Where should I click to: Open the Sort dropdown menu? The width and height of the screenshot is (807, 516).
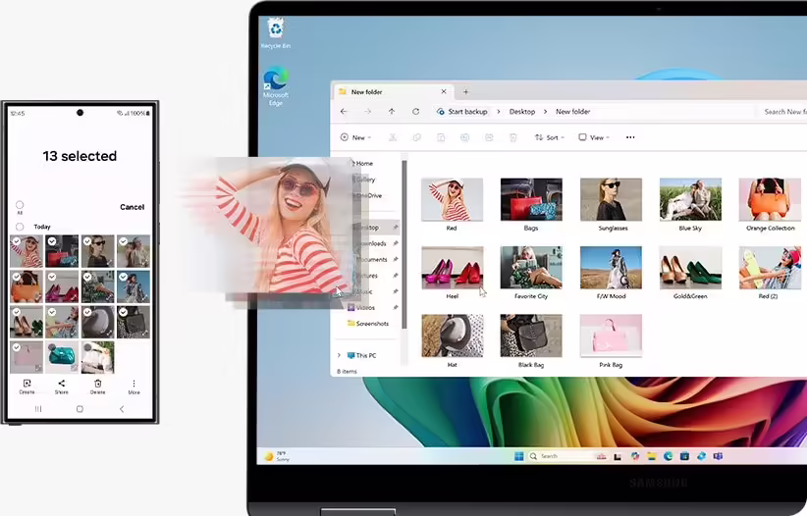(551, 137)
